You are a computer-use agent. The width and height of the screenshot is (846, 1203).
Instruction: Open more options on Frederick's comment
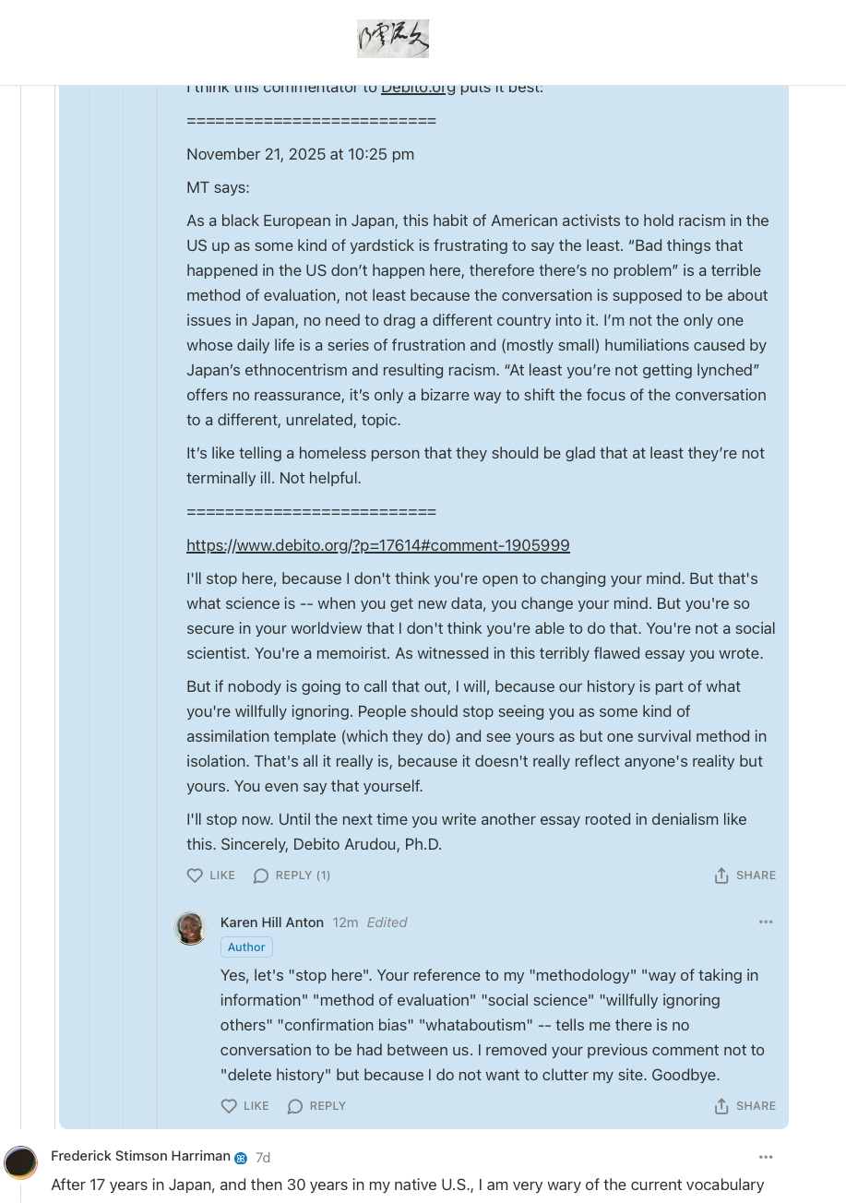tap(766, 1157)
